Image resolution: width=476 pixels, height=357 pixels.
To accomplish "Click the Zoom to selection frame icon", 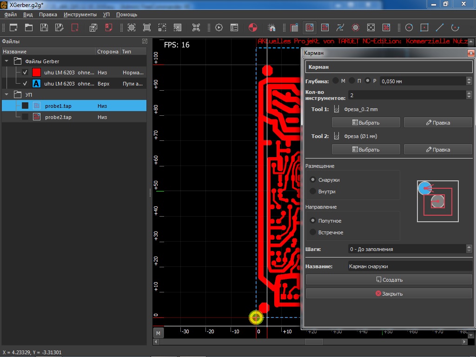I will click(x=146, y=27).
